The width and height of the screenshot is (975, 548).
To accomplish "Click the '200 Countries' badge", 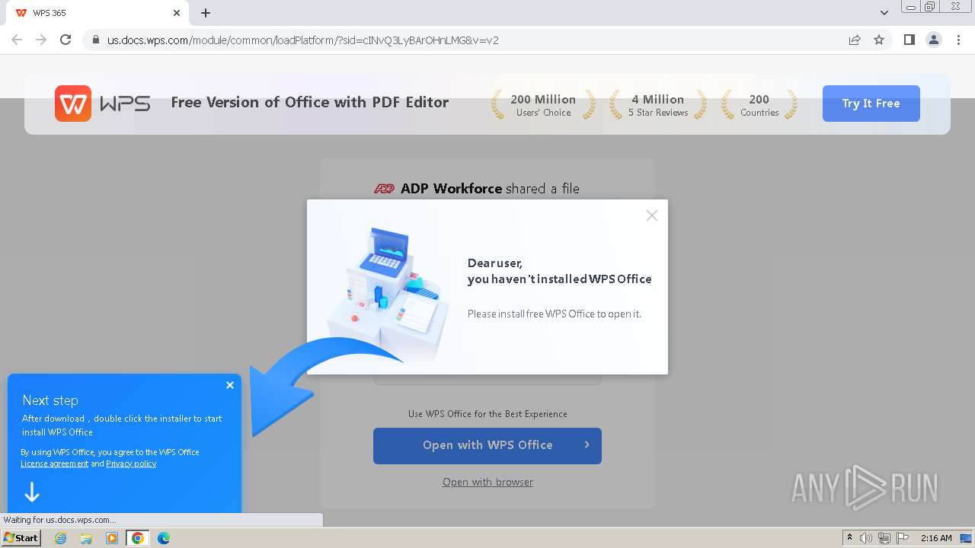I will click(x=759, y=105).
